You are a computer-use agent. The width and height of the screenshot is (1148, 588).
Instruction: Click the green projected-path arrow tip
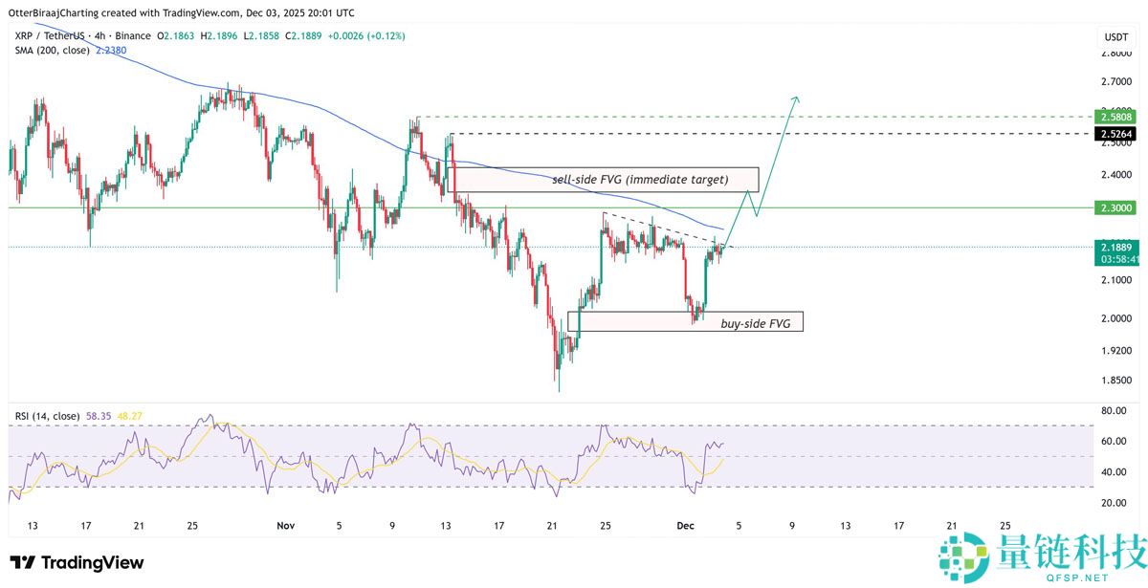tap(795, 98)
